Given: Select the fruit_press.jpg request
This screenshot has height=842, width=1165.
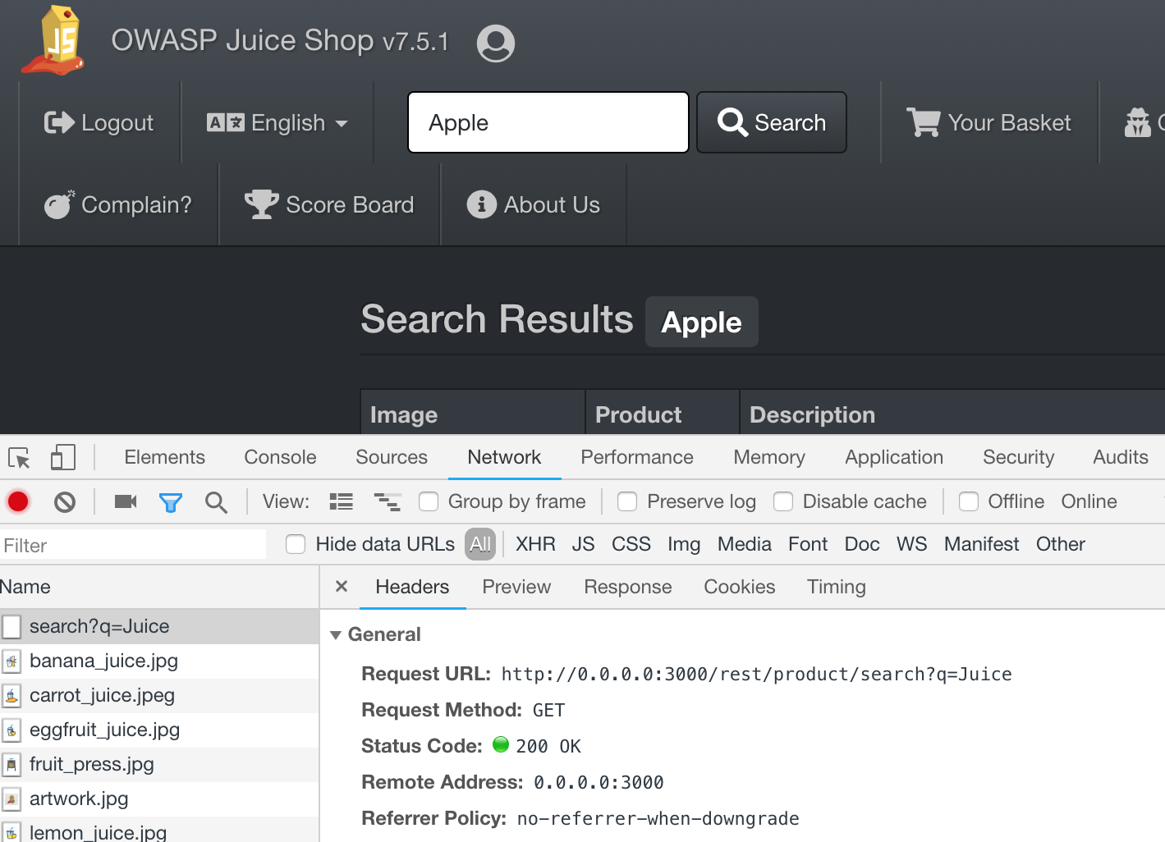Looking at the screenshot, I should pyautogui.click(x=159, y=764).
